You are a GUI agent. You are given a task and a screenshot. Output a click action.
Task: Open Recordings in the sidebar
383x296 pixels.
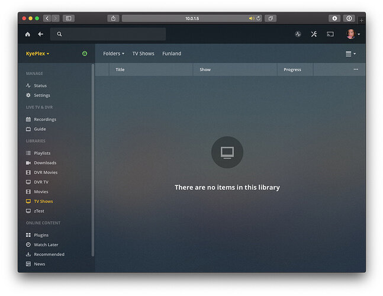(x=45, y=120)
